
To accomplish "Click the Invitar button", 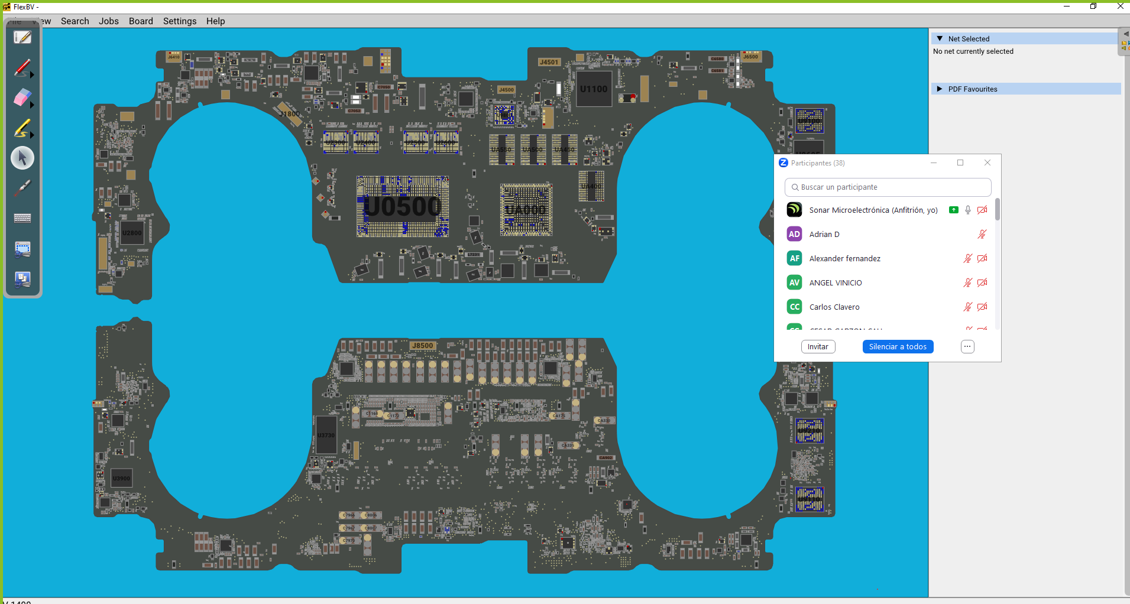I will [x=818, y=347].
